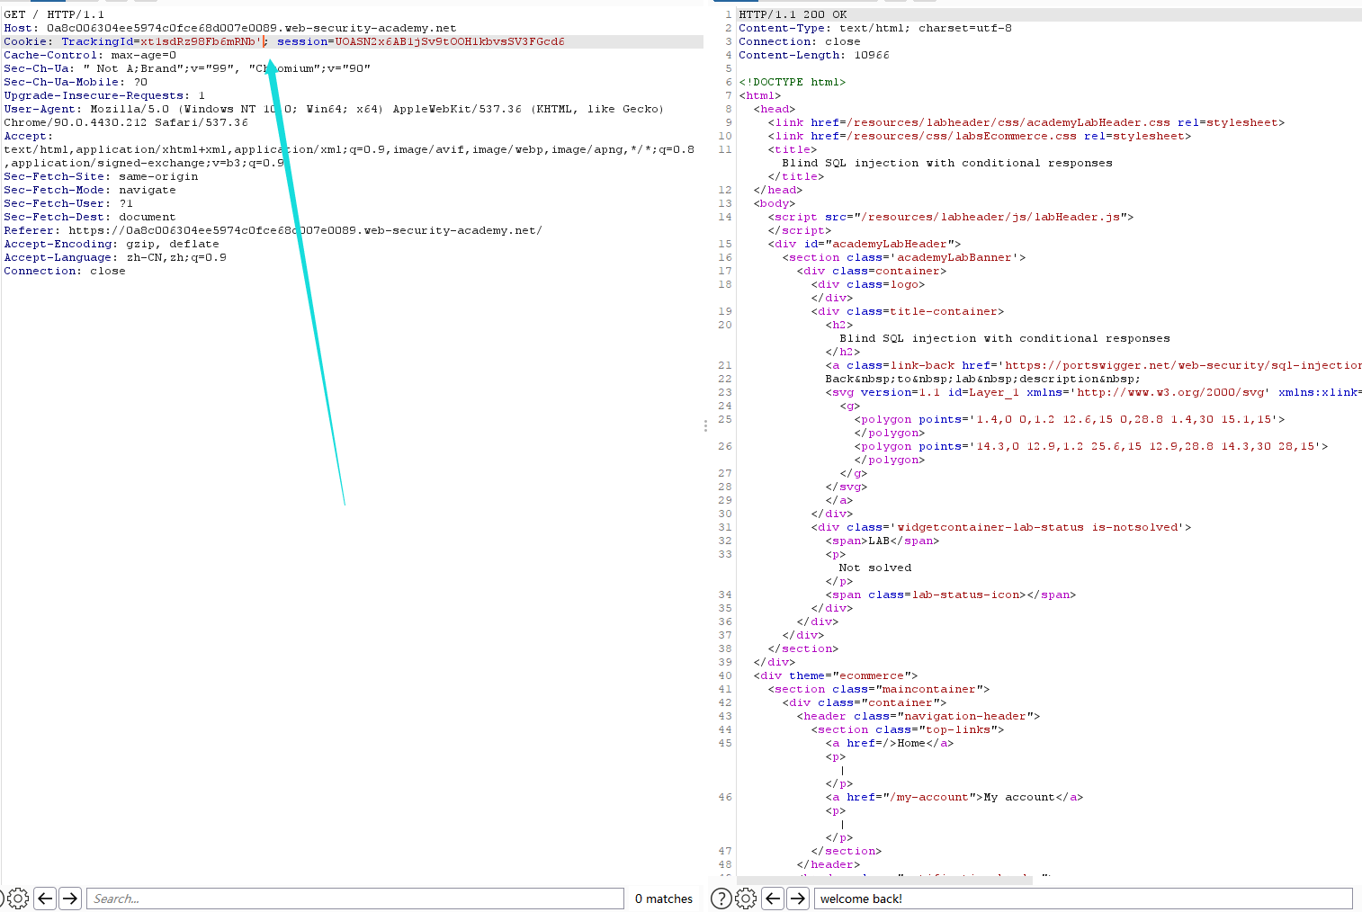Click the section class='academyLabBanner' line
The image size is (1362, 912).
pyautogui.click(x=904, y=257)
